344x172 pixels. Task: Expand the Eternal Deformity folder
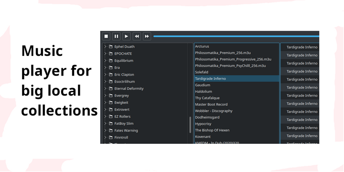point(105,89)
